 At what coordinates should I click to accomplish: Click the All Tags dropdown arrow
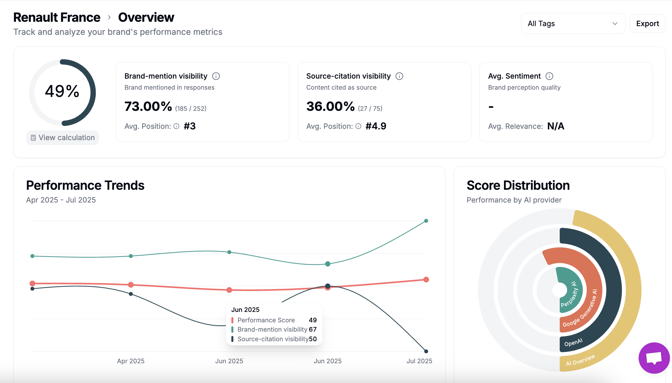(615, 24)
